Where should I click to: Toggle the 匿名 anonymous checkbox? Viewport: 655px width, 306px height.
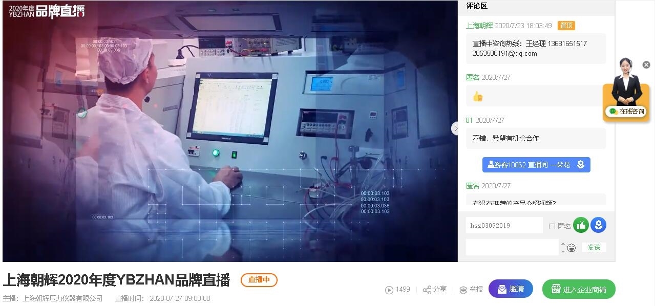click(x=552, y=226)
